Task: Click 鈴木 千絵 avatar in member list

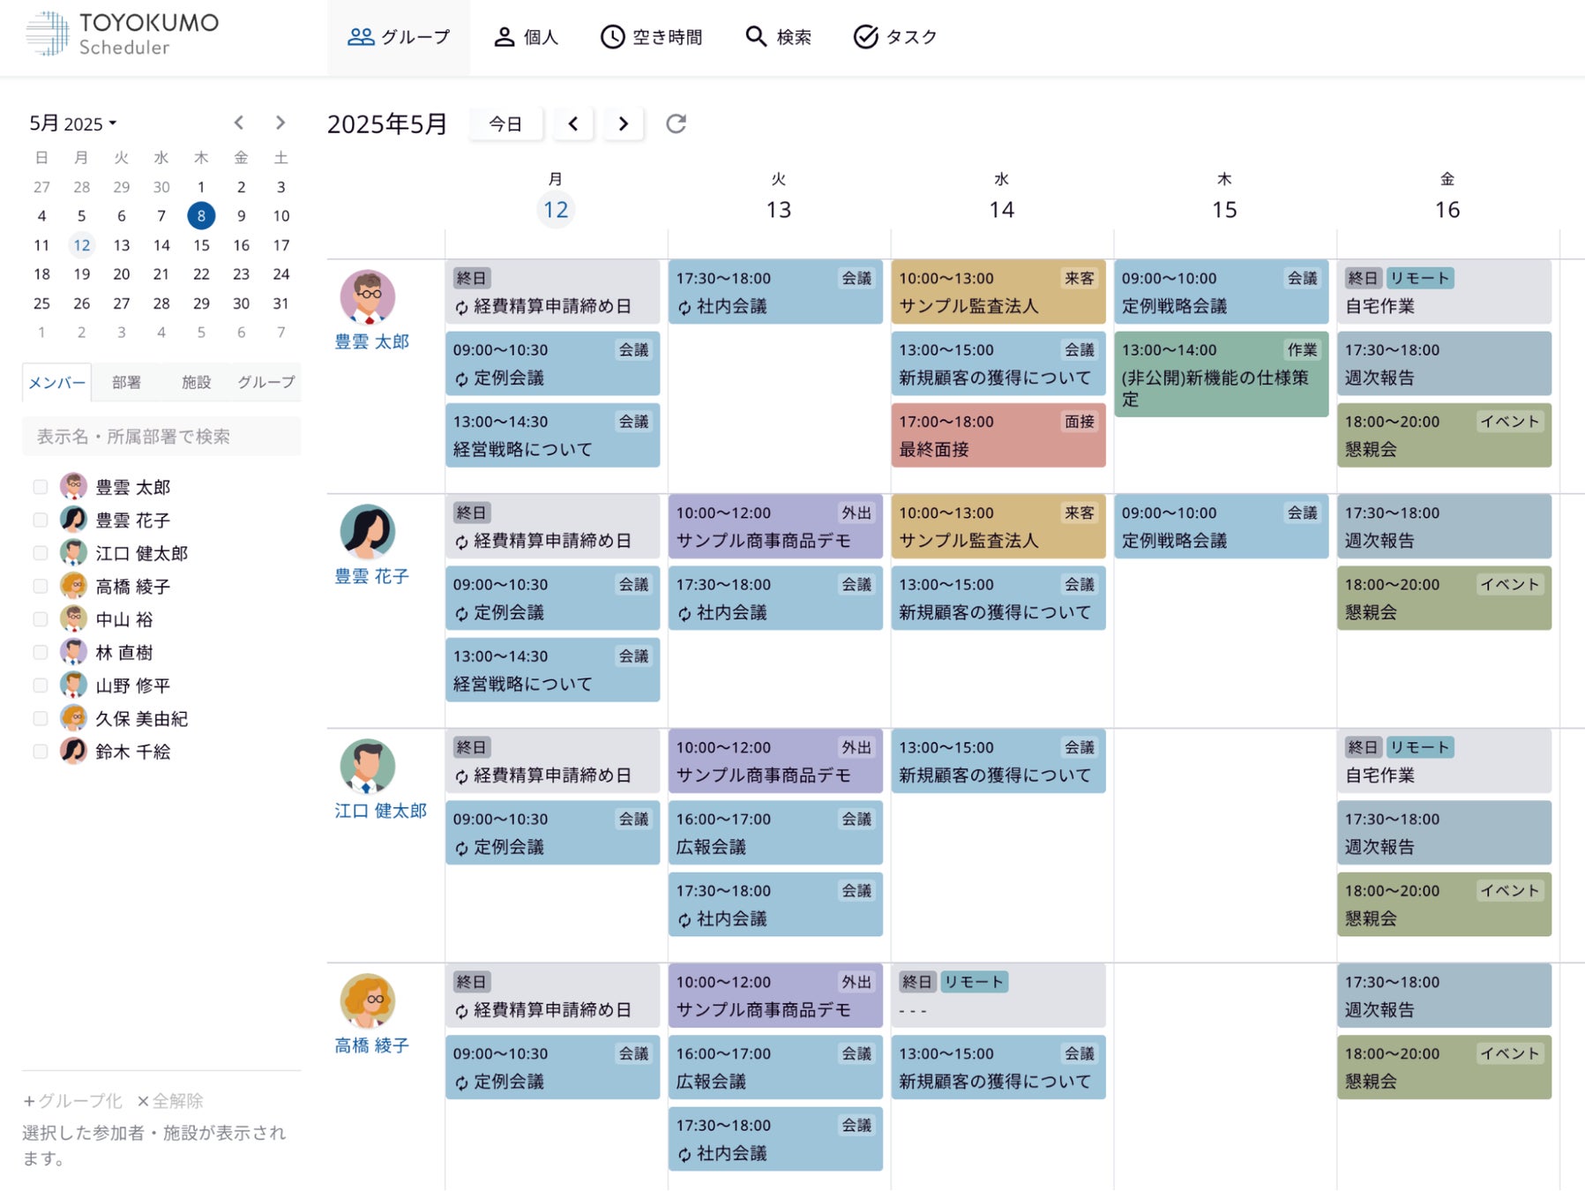Action: [x=73, y=751]
